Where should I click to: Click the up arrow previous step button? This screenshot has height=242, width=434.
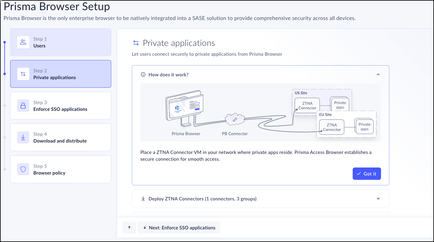(129, 228)
